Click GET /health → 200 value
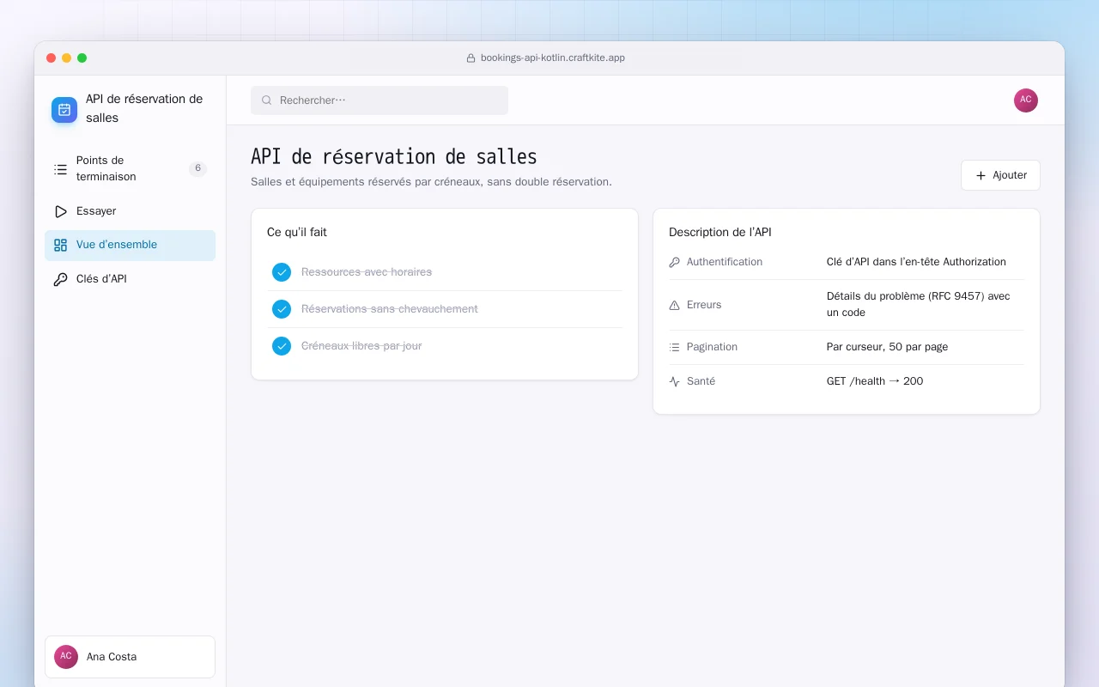The width and height of the screenshot is (1099, 687). (x=875, y=381)
